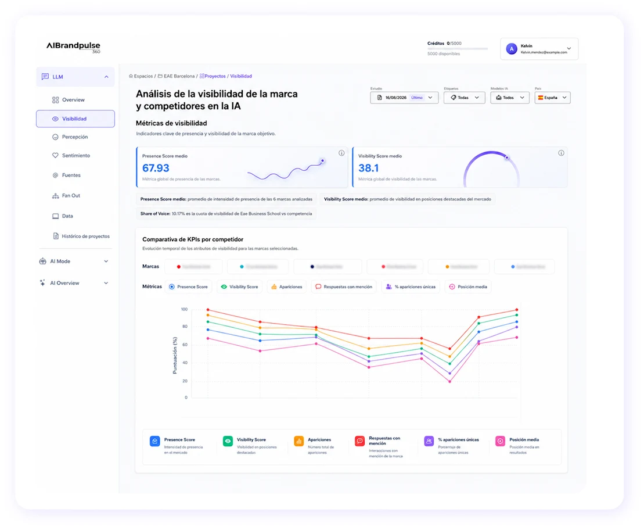644x530 pixels.
Task: Open the Kelvin user account menu
Action: click(x=539, y=49)
